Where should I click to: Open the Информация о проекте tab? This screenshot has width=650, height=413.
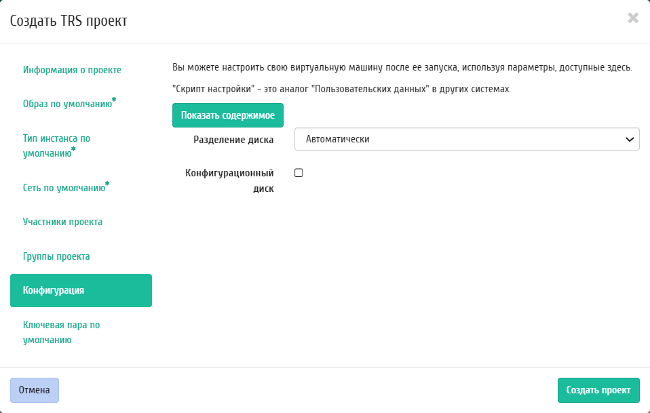(x=72, y=70)
